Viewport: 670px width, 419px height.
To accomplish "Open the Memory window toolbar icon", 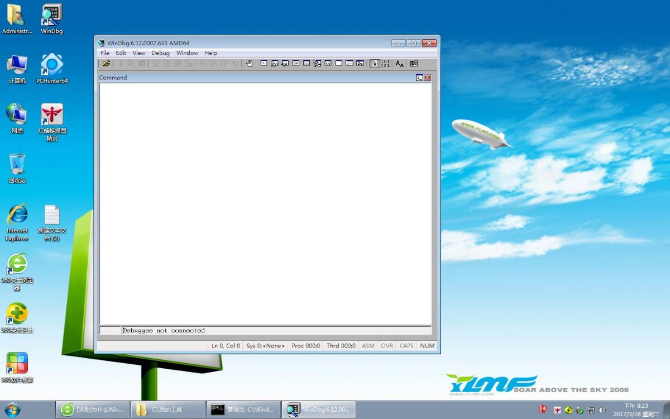I will (307, 63).
